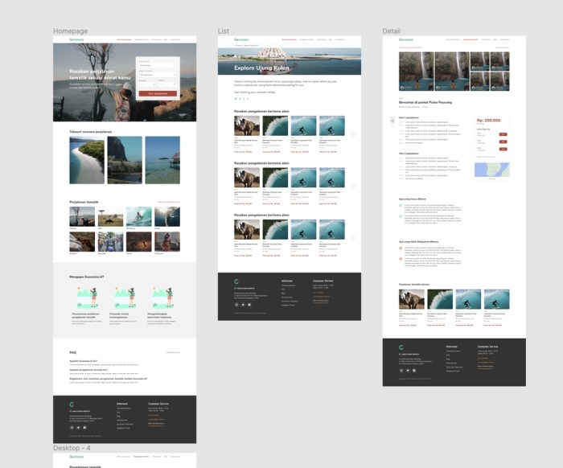Click the next arrow on third List carousel row
The height and width of the screenshot is (468, 563).
[x=353, y=238]
